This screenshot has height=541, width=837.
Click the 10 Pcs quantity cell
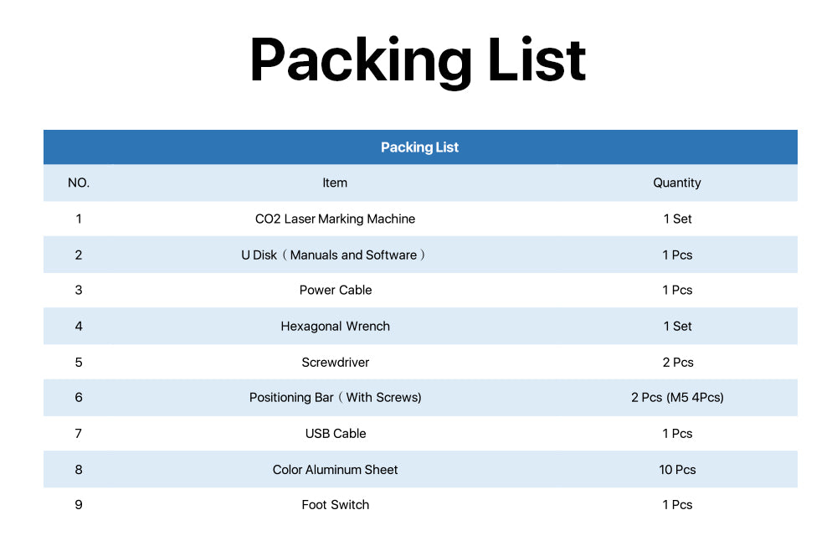point(677,470)
